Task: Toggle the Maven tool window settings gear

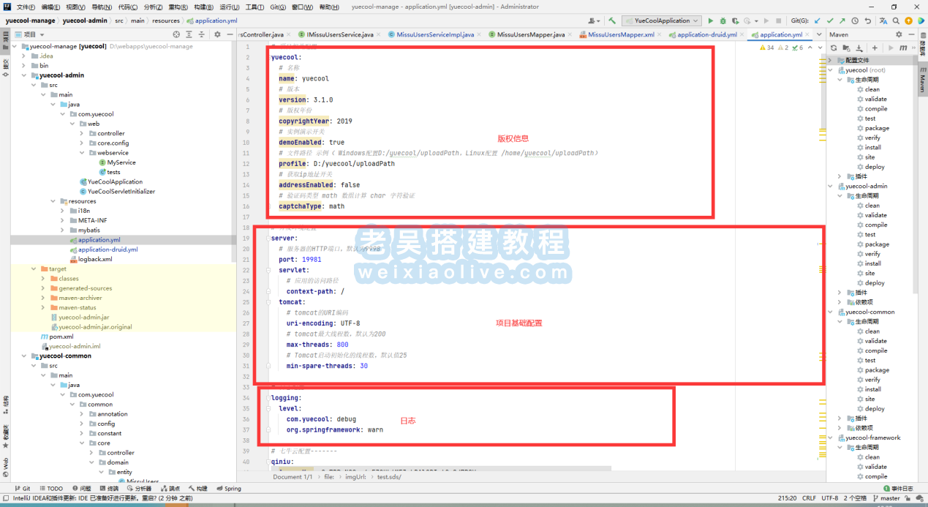Action: [x=899, y=34]
